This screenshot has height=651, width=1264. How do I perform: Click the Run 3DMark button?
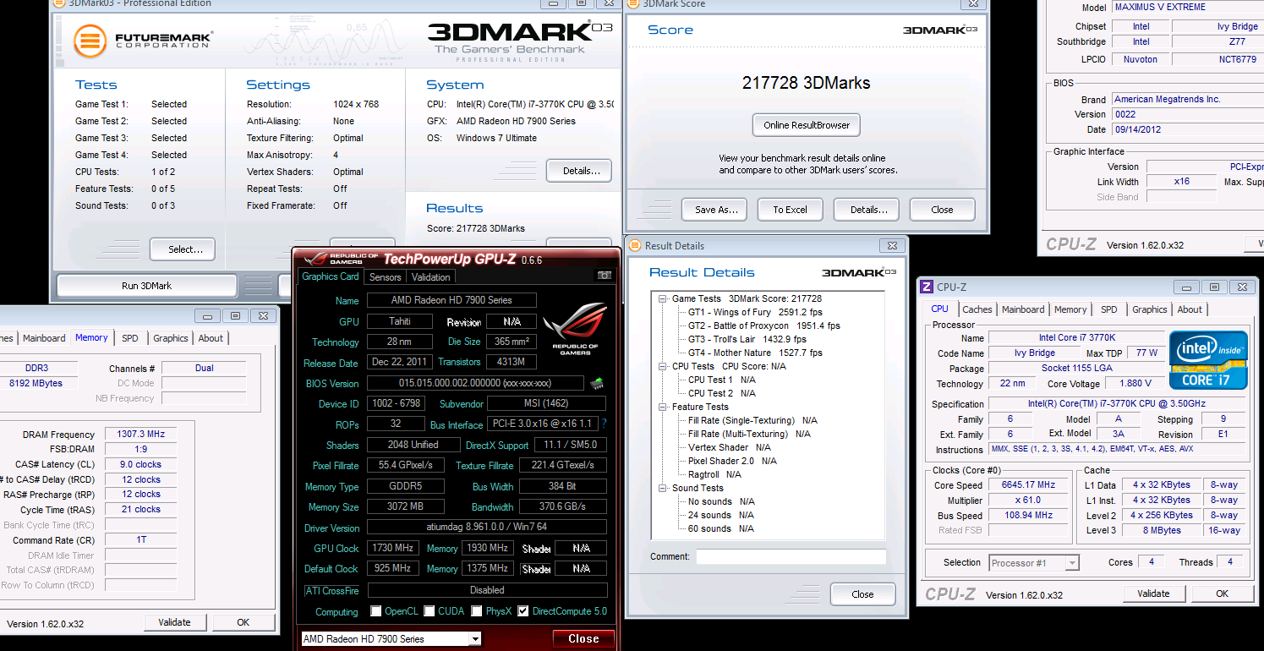pos(146,286)
